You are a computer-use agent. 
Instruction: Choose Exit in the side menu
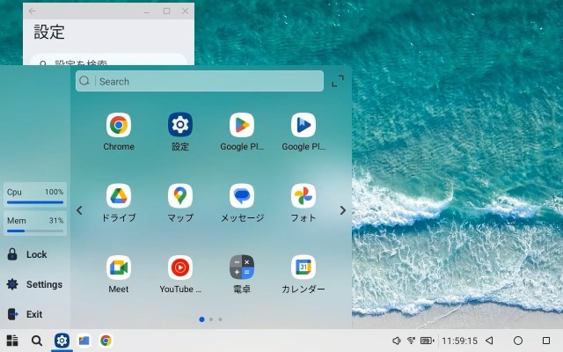(26, 314)
